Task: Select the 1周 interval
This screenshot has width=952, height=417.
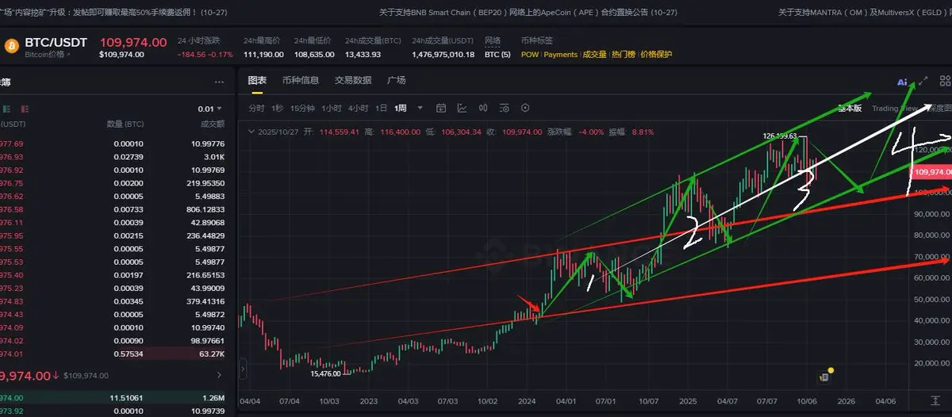Action: coord(401,108)
